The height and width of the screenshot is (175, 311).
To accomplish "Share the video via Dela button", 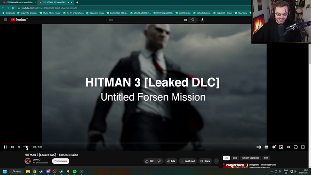I will click(x=171, y=161).
